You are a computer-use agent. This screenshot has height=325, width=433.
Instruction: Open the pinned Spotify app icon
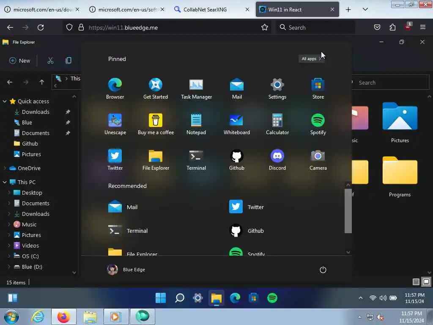coord(318,124)
